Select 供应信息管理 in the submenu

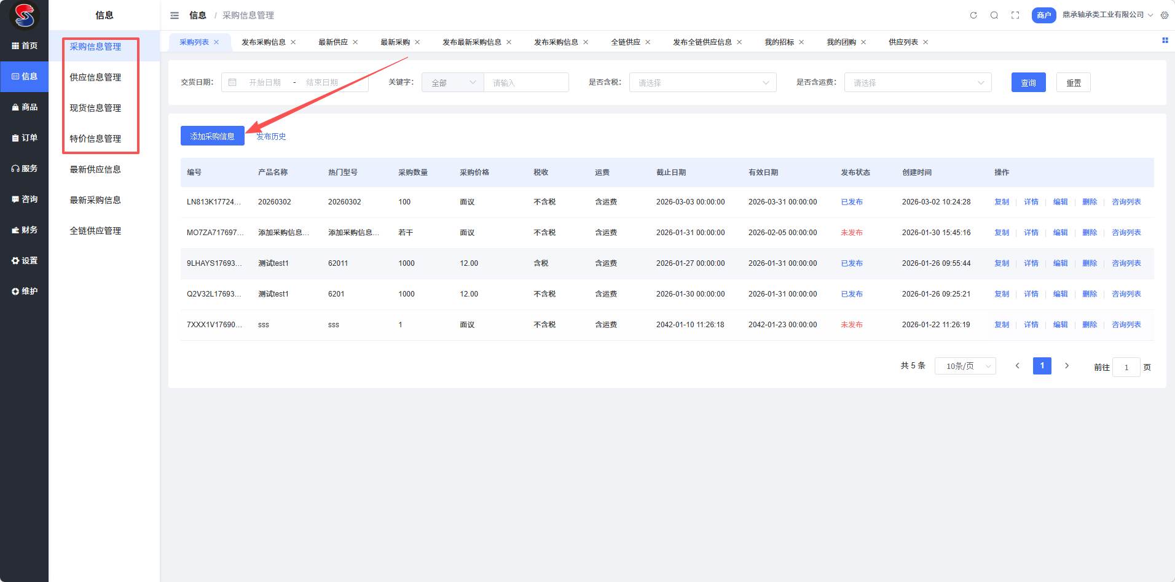(95, 77)
